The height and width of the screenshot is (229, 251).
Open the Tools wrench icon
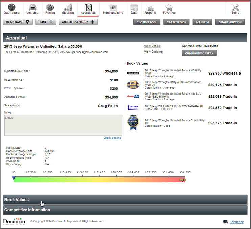(235, 7)
